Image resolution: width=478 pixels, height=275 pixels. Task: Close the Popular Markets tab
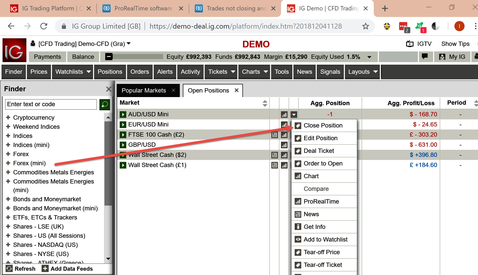173,90
